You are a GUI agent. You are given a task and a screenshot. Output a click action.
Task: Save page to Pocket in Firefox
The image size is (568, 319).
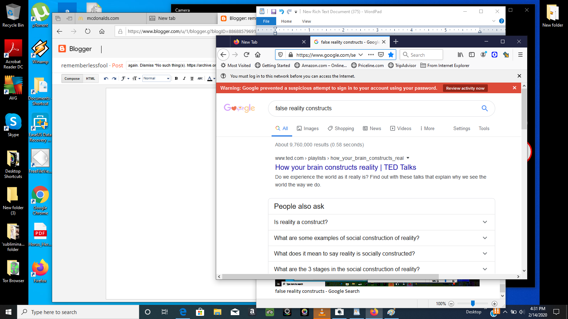tap(381, 55)
